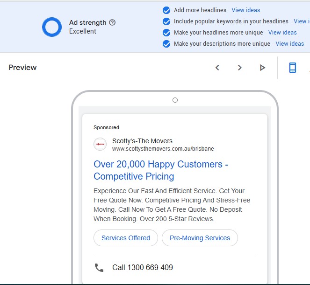
Task: Show next ad preview variation
Action: 239,68
